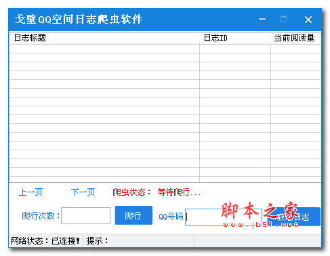Click the 爬行次数： label
This screenshot has height=256, width=330.
(41, 216)
